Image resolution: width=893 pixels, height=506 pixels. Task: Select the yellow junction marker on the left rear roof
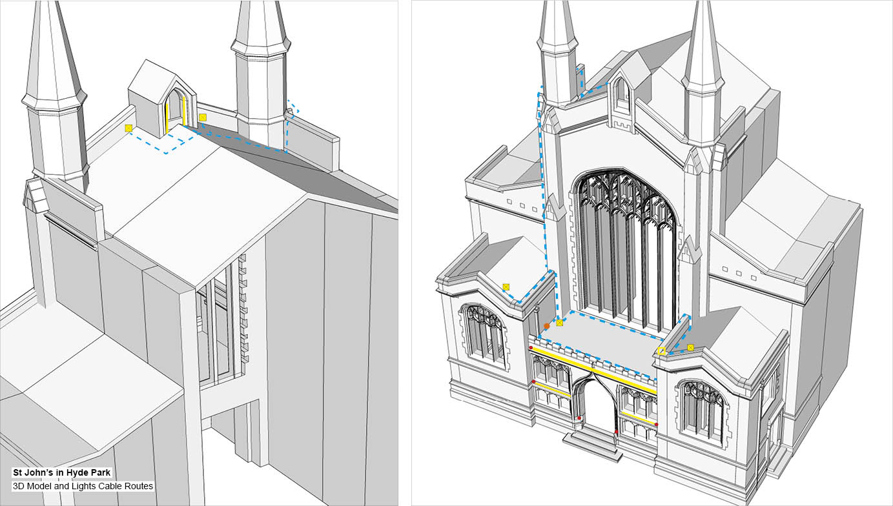(x=128, y=128)
